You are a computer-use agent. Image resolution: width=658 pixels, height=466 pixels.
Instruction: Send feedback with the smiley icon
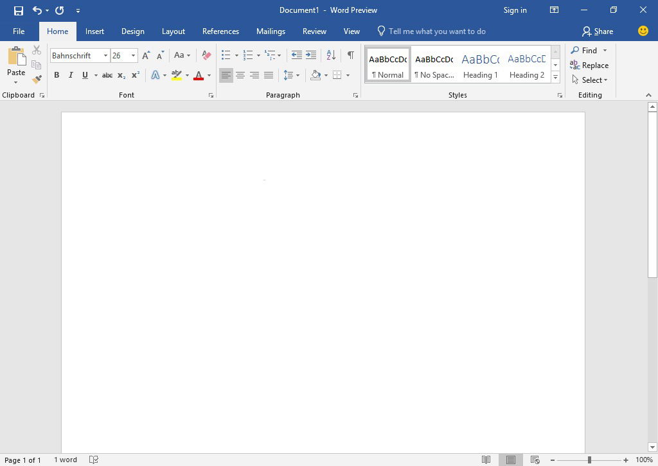(643, 31)
